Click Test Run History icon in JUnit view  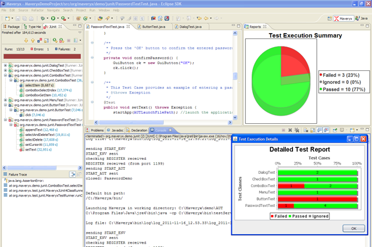pyautogui.click(x=76, y=41)
